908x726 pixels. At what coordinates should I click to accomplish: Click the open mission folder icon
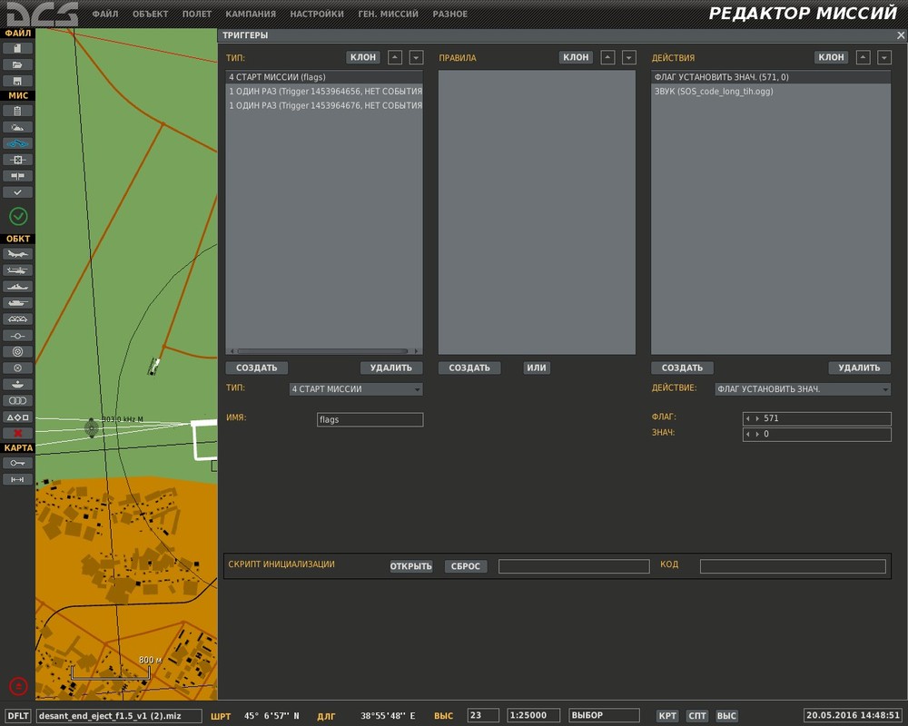[18, 64]
